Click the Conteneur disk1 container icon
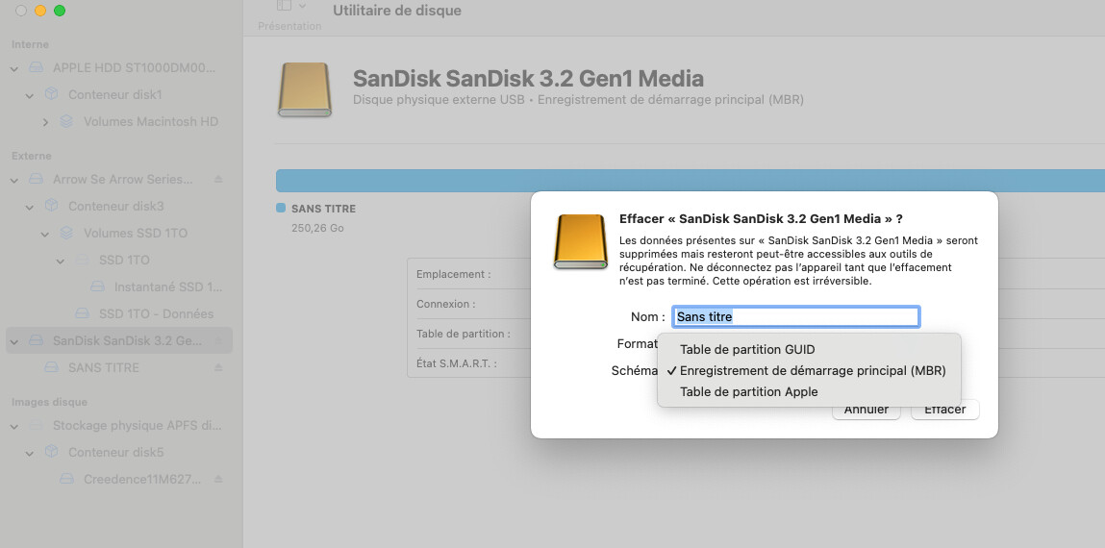 point(51,93)
